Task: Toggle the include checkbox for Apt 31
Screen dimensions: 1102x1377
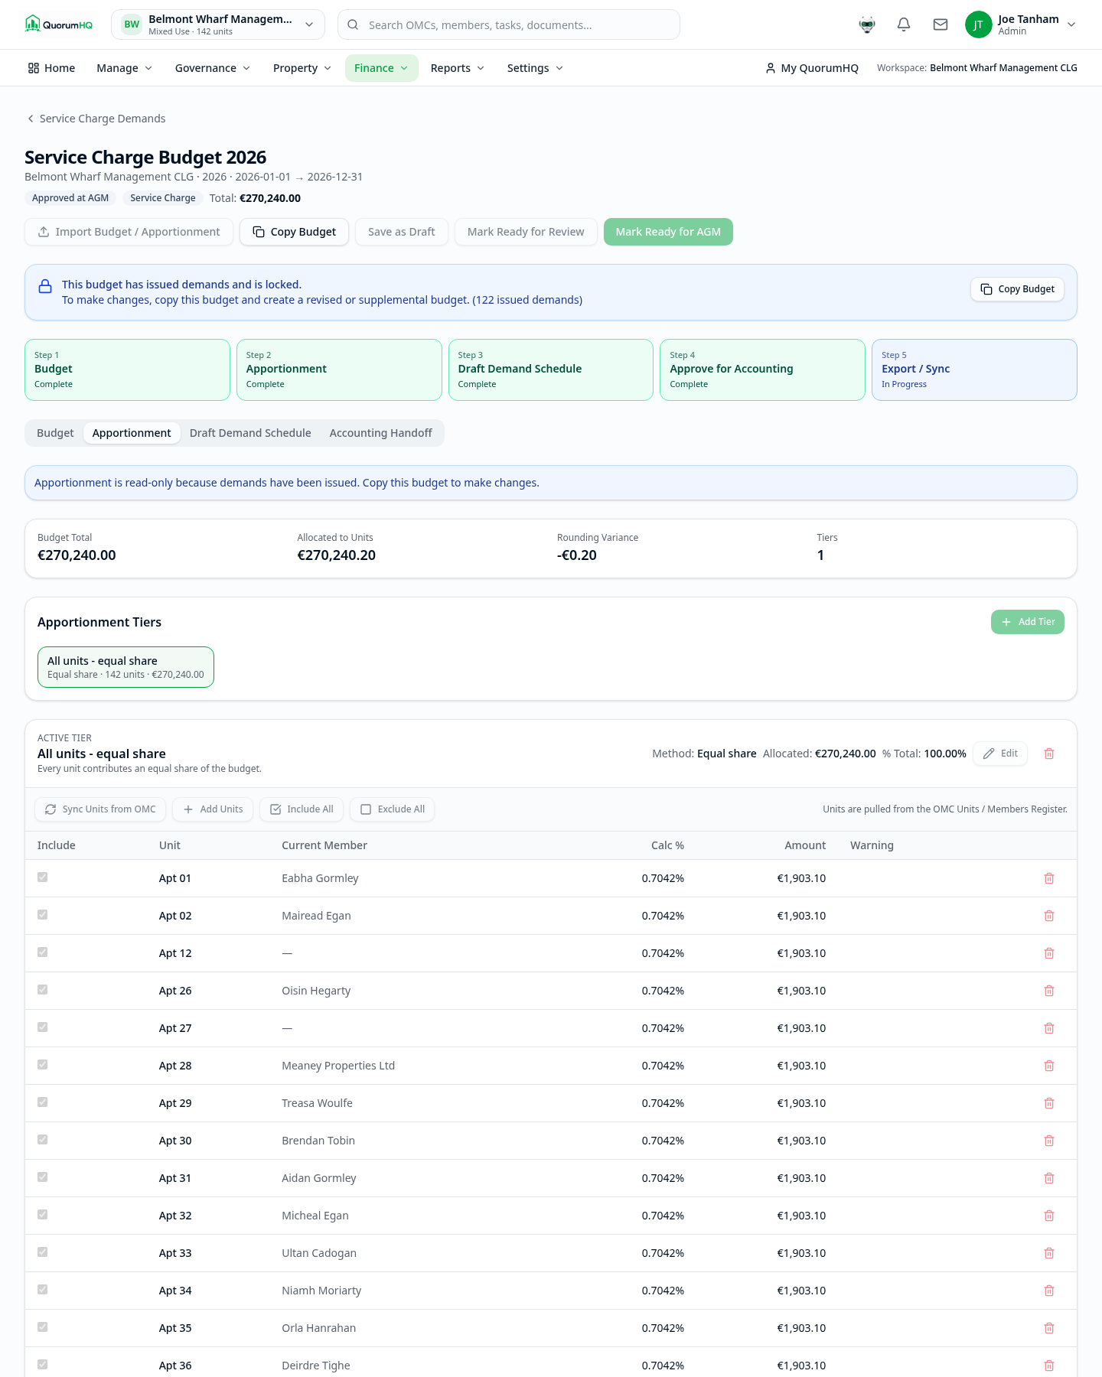Action: coord(43,1177)
